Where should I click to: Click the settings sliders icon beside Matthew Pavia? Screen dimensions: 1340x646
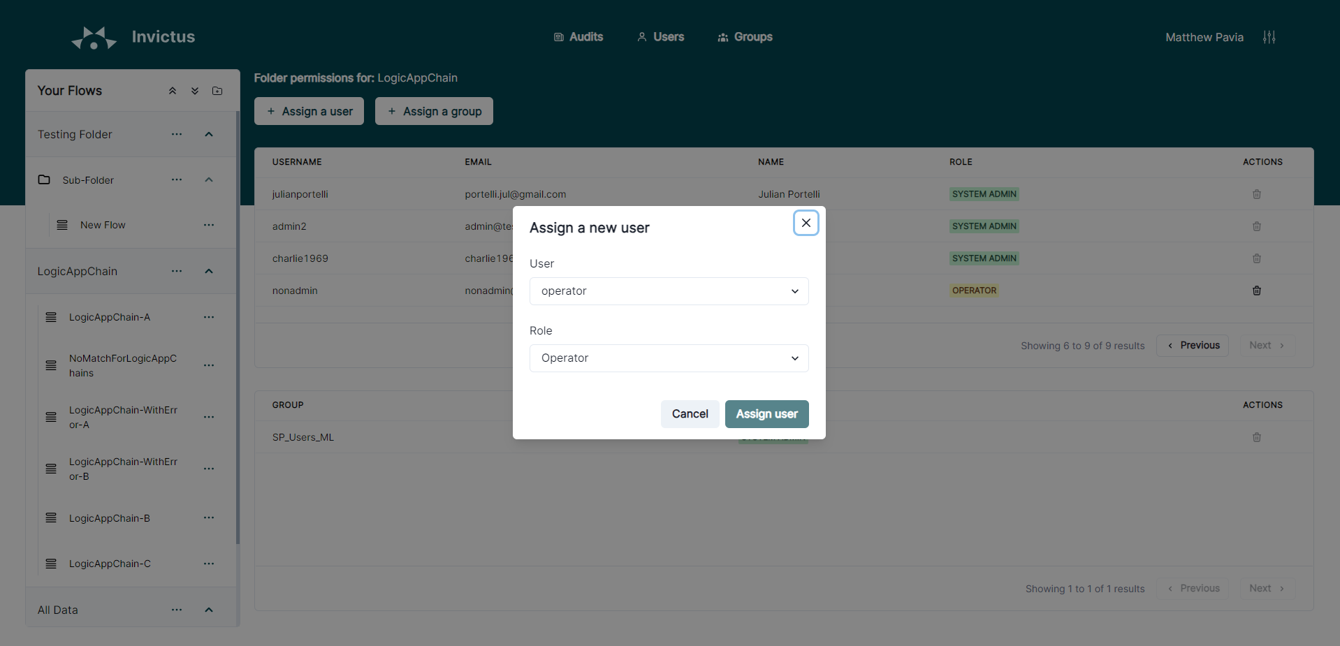click(1269, 37)
